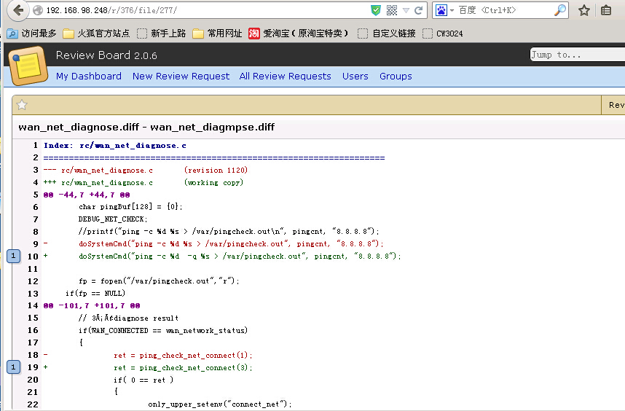Image resolution: width=625 pixels, height=411 pixels.
Task: Open the QR code icon in address bar
Action: click(392, 10)
